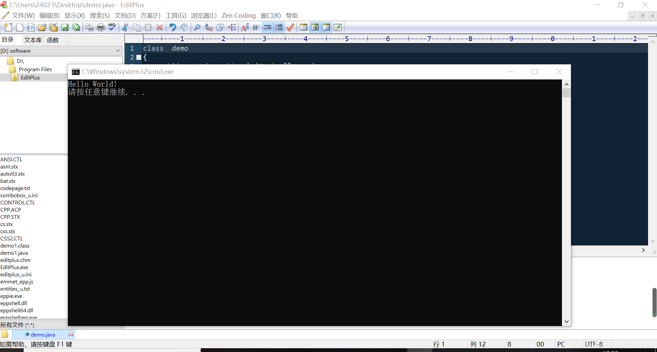Click the Redo arrow icon

click(x=184, y=27)
